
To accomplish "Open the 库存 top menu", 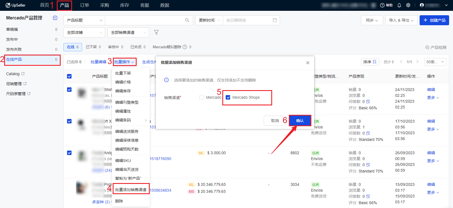I will click(125, 5).
